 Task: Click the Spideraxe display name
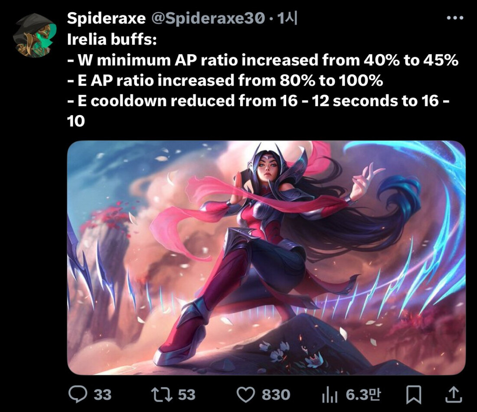[106, 18]
